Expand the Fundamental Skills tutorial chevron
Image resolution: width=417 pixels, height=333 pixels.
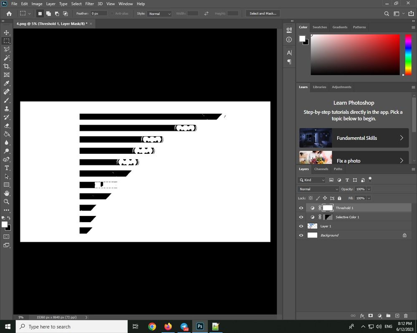tap(402, 138)
